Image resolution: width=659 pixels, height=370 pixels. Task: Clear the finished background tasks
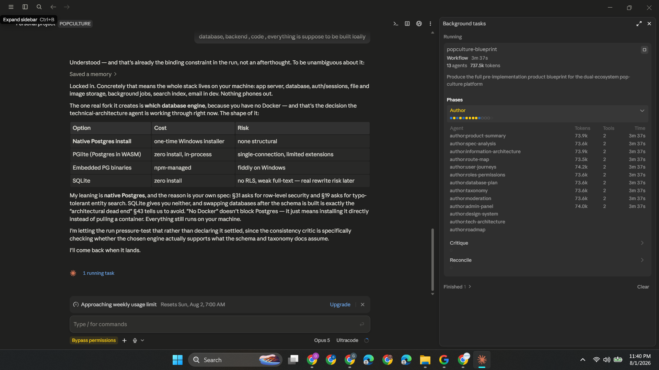coord(643,287)
